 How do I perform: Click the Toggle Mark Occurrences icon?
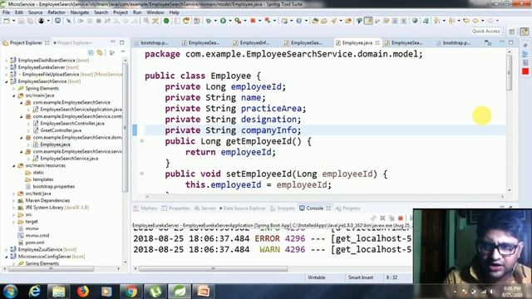tap(368, 21)
